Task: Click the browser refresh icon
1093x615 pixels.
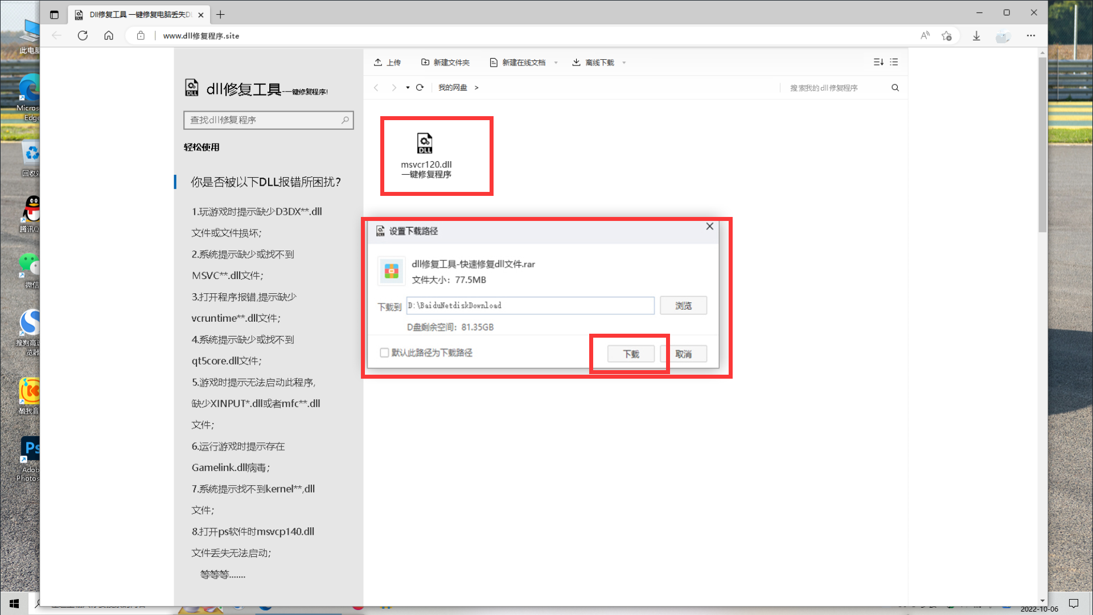Action: [83, 35]
